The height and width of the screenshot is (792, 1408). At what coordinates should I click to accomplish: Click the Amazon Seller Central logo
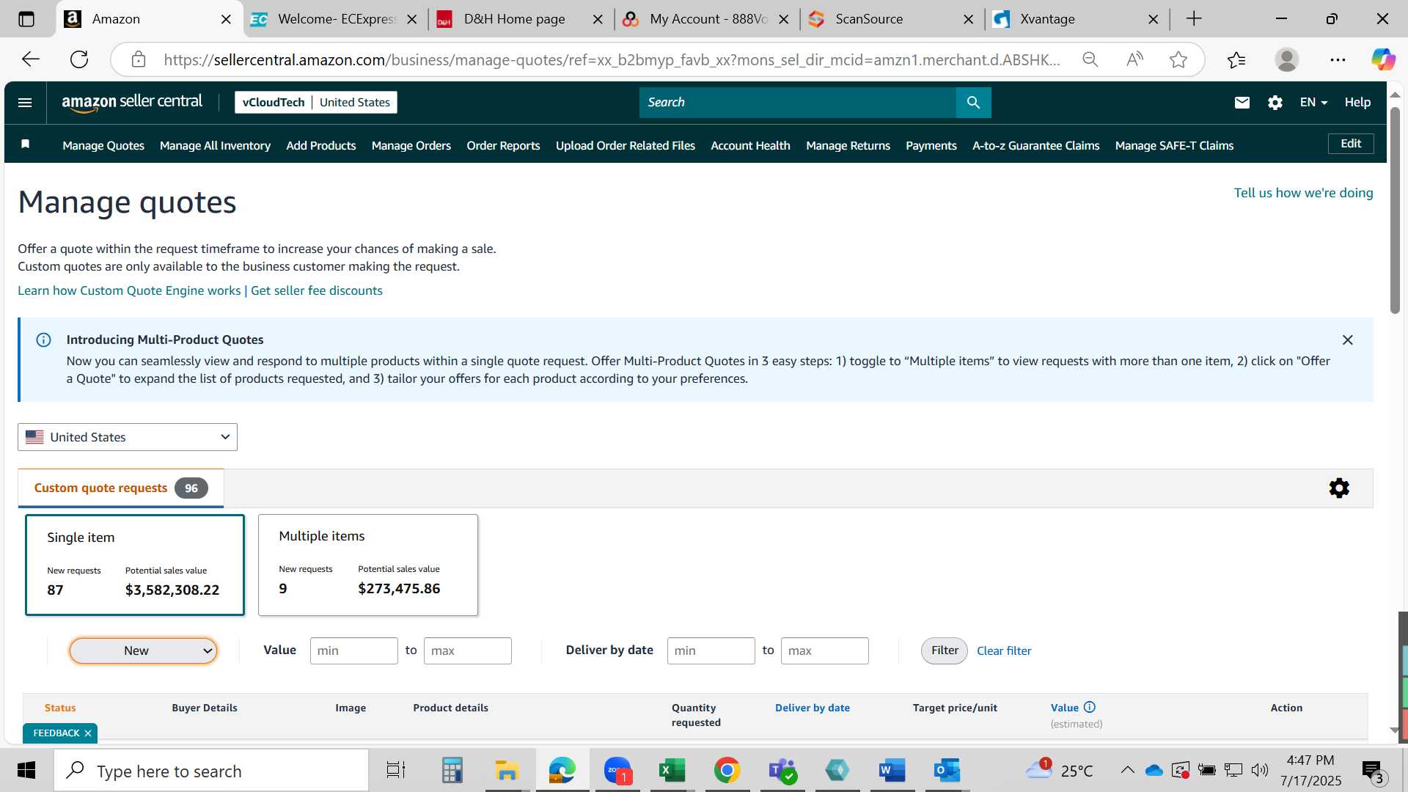[x=132, y=103]
